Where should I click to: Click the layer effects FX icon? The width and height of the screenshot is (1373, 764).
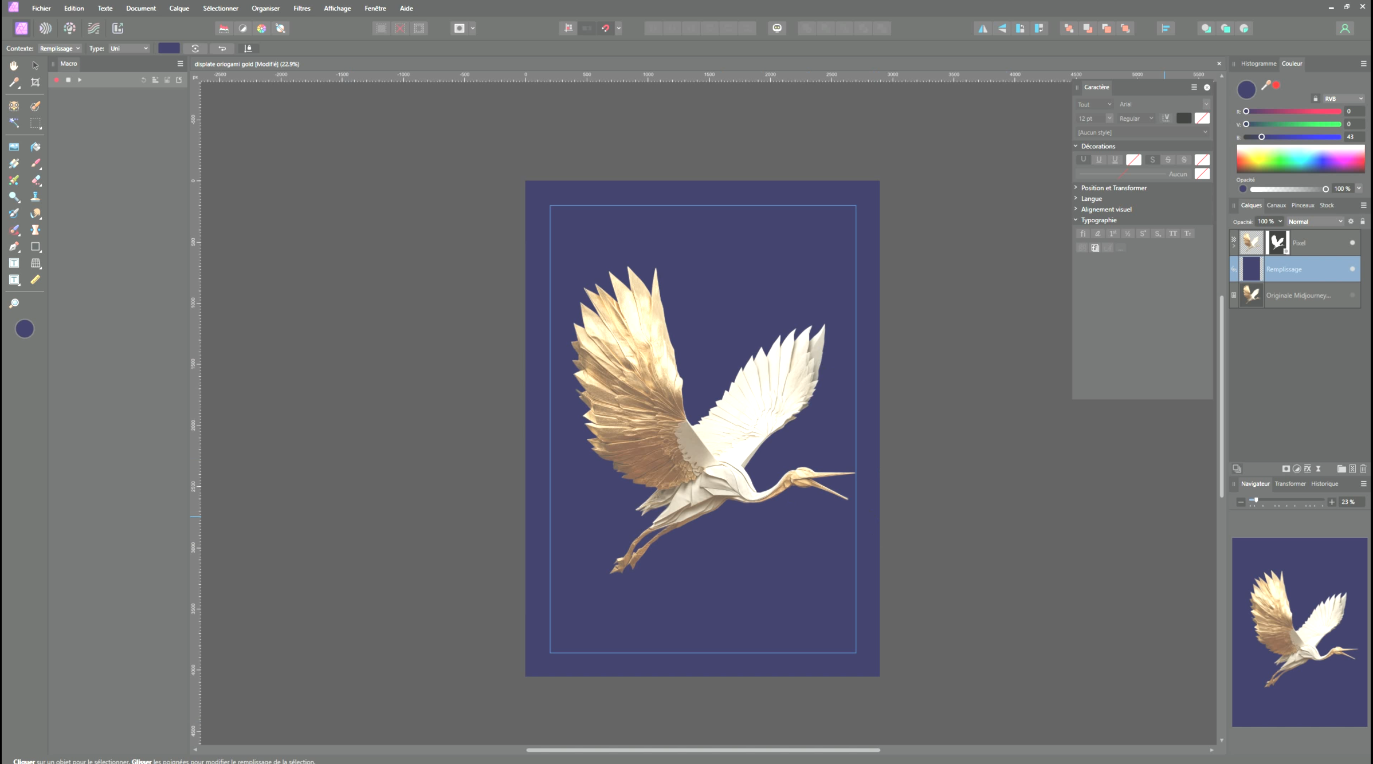tap(1308, 468)
